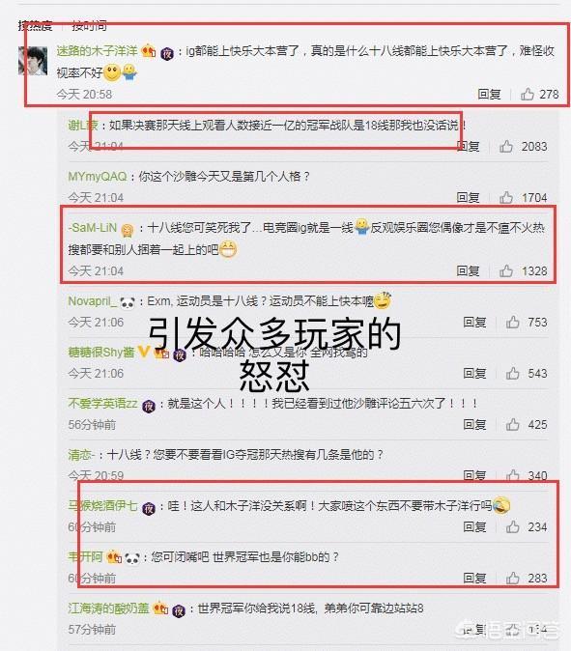
Task: Open 迷路的木子洋洋's avatar photo
Action: pyautogui.click(x=33, y=61)
